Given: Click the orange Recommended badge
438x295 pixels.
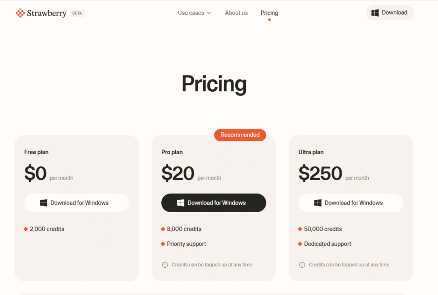Looking at the screenshot, I should (240, 135).
